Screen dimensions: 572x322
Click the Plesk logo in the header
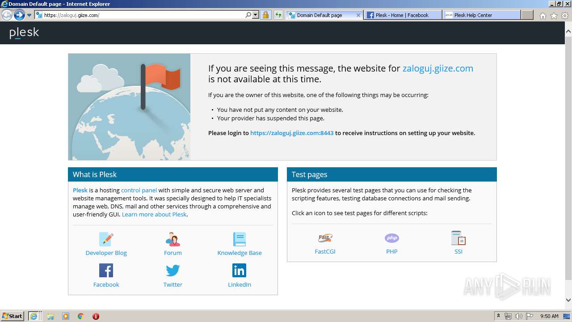24,33
